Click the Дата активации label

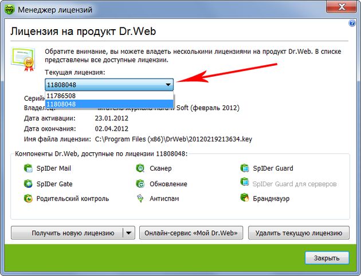point(49,118)
